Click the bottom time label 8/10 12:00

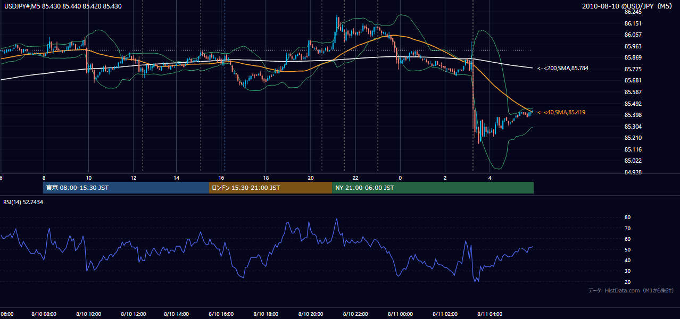click(x=133, y=314)
